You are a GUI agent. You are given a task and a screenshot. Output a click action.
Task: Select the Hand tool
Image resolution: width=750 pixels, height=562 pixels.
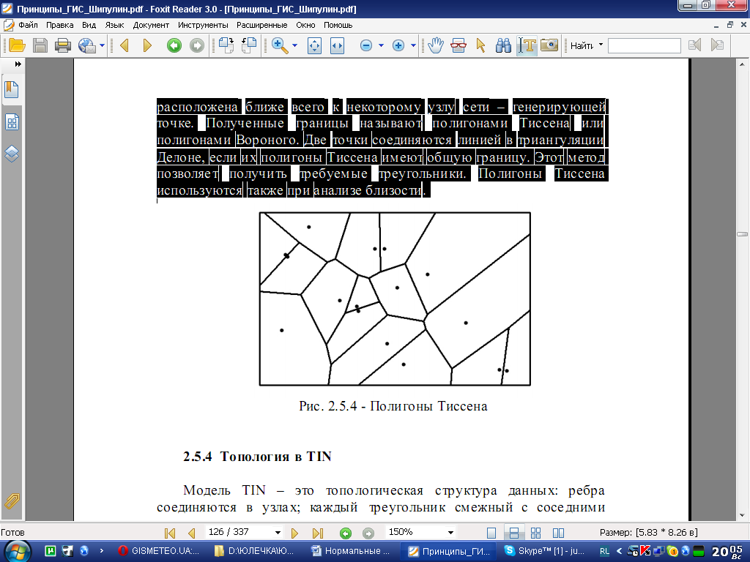click(436, 45)
